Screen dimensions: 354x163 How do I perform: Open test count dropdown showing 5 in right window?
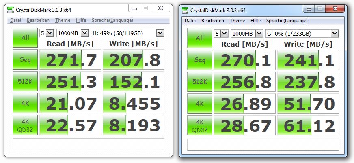tap(221, 34)
